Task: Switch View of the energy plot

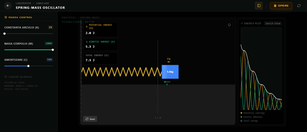Action: (273, 24)
